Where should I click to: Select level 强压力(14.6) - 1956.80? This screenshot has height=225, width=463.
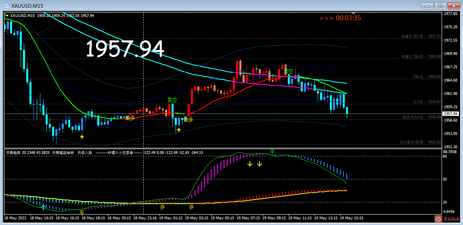tap(422, 117)
